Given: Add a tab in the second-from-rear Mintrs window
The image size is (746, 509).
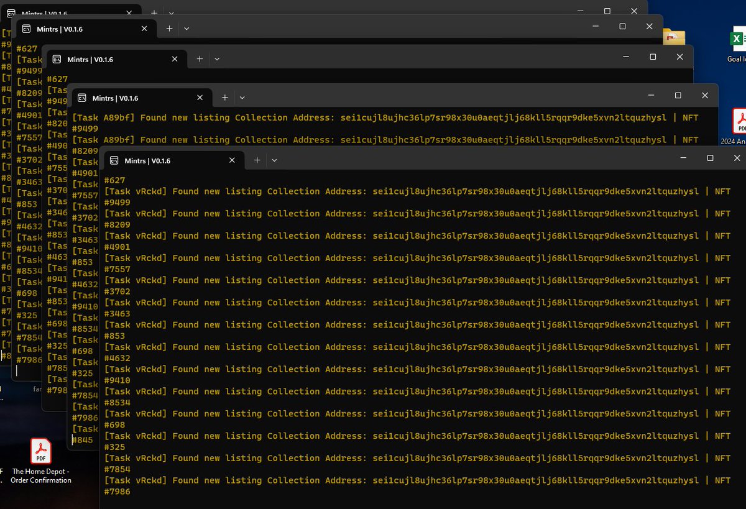Looking at the screenshot, I should 169,29.
